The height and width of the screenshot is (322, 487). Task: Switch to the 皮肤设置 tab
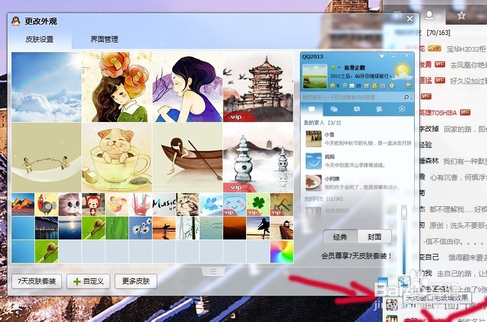point(40,40)
